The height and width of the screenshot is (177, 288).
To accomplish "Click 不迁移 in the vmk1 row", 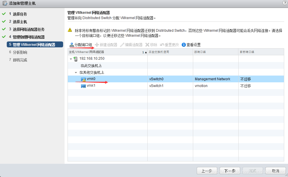I will (245, 86).
